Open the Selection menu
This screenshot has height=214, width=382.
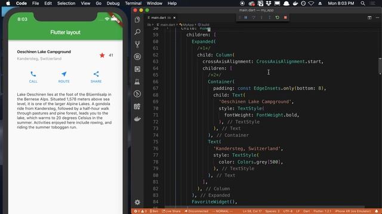(66, 3)
